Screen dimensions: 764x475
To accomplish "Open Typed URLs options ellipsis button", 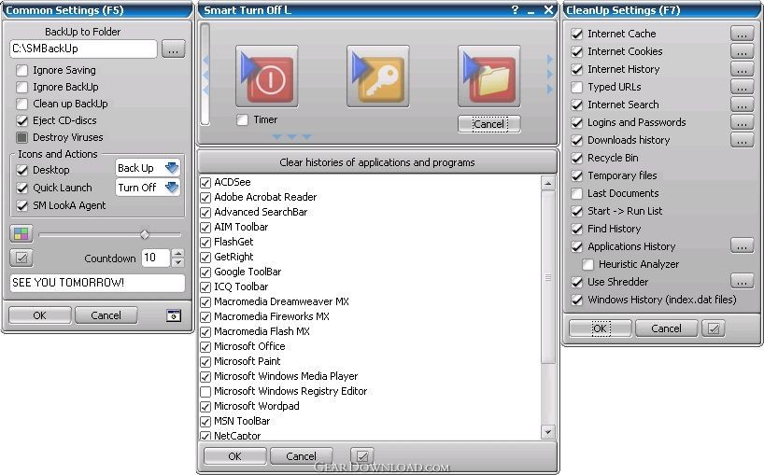I will pos(743,87).
